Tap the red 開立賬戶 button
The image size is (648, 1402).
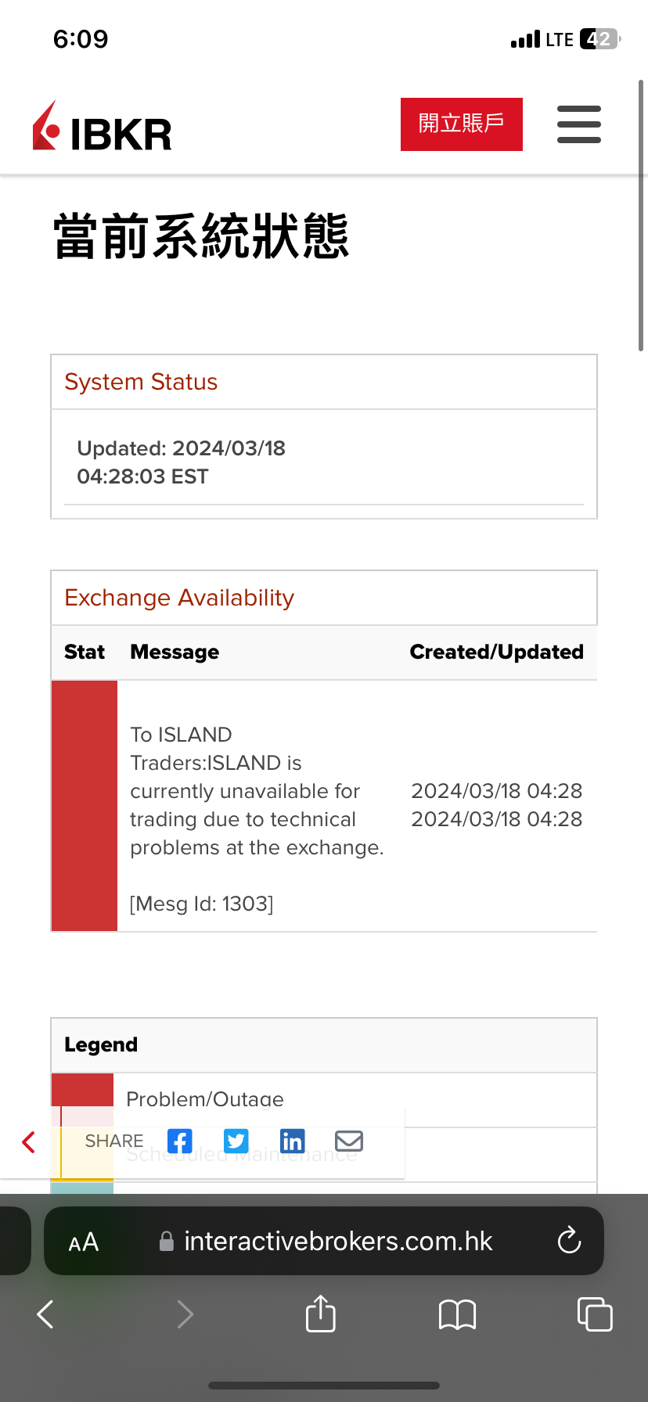pyautogui.click(x=461, y=124)
